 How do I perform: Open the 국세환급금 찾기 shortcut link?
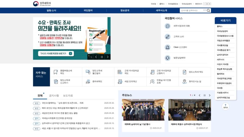pos(224,50)
